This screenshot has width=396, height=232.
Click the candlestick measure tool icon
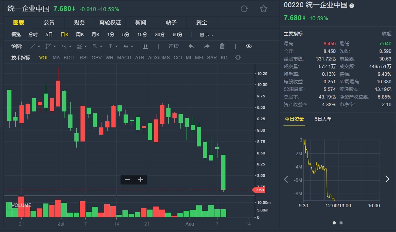click(x=145, y=46)
